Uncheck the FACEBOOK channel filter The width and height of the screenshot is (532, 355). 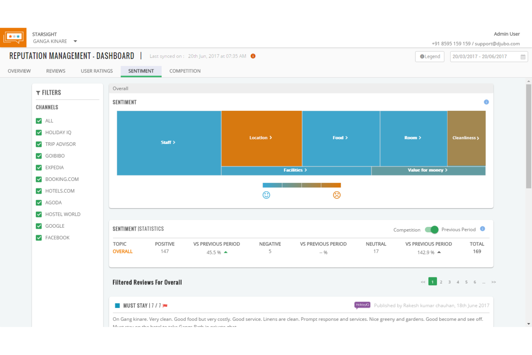38,237
